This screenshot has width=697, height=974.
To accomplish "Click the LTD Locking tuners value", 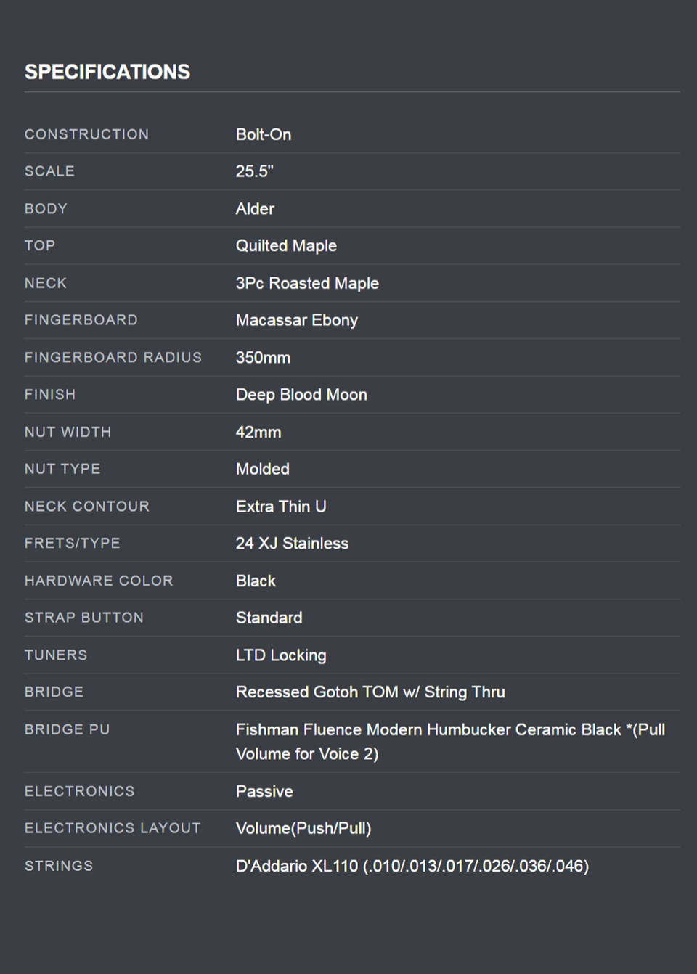I will click(x=280, y=655).
